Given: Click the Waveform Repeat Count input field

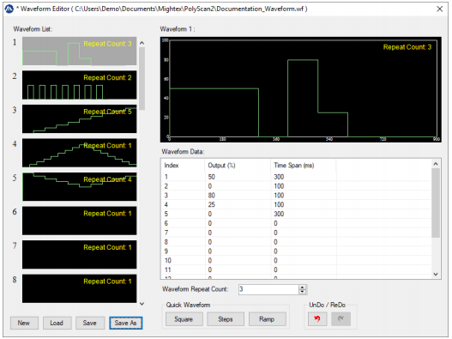Looking at the screenshot, I should 268,289.
